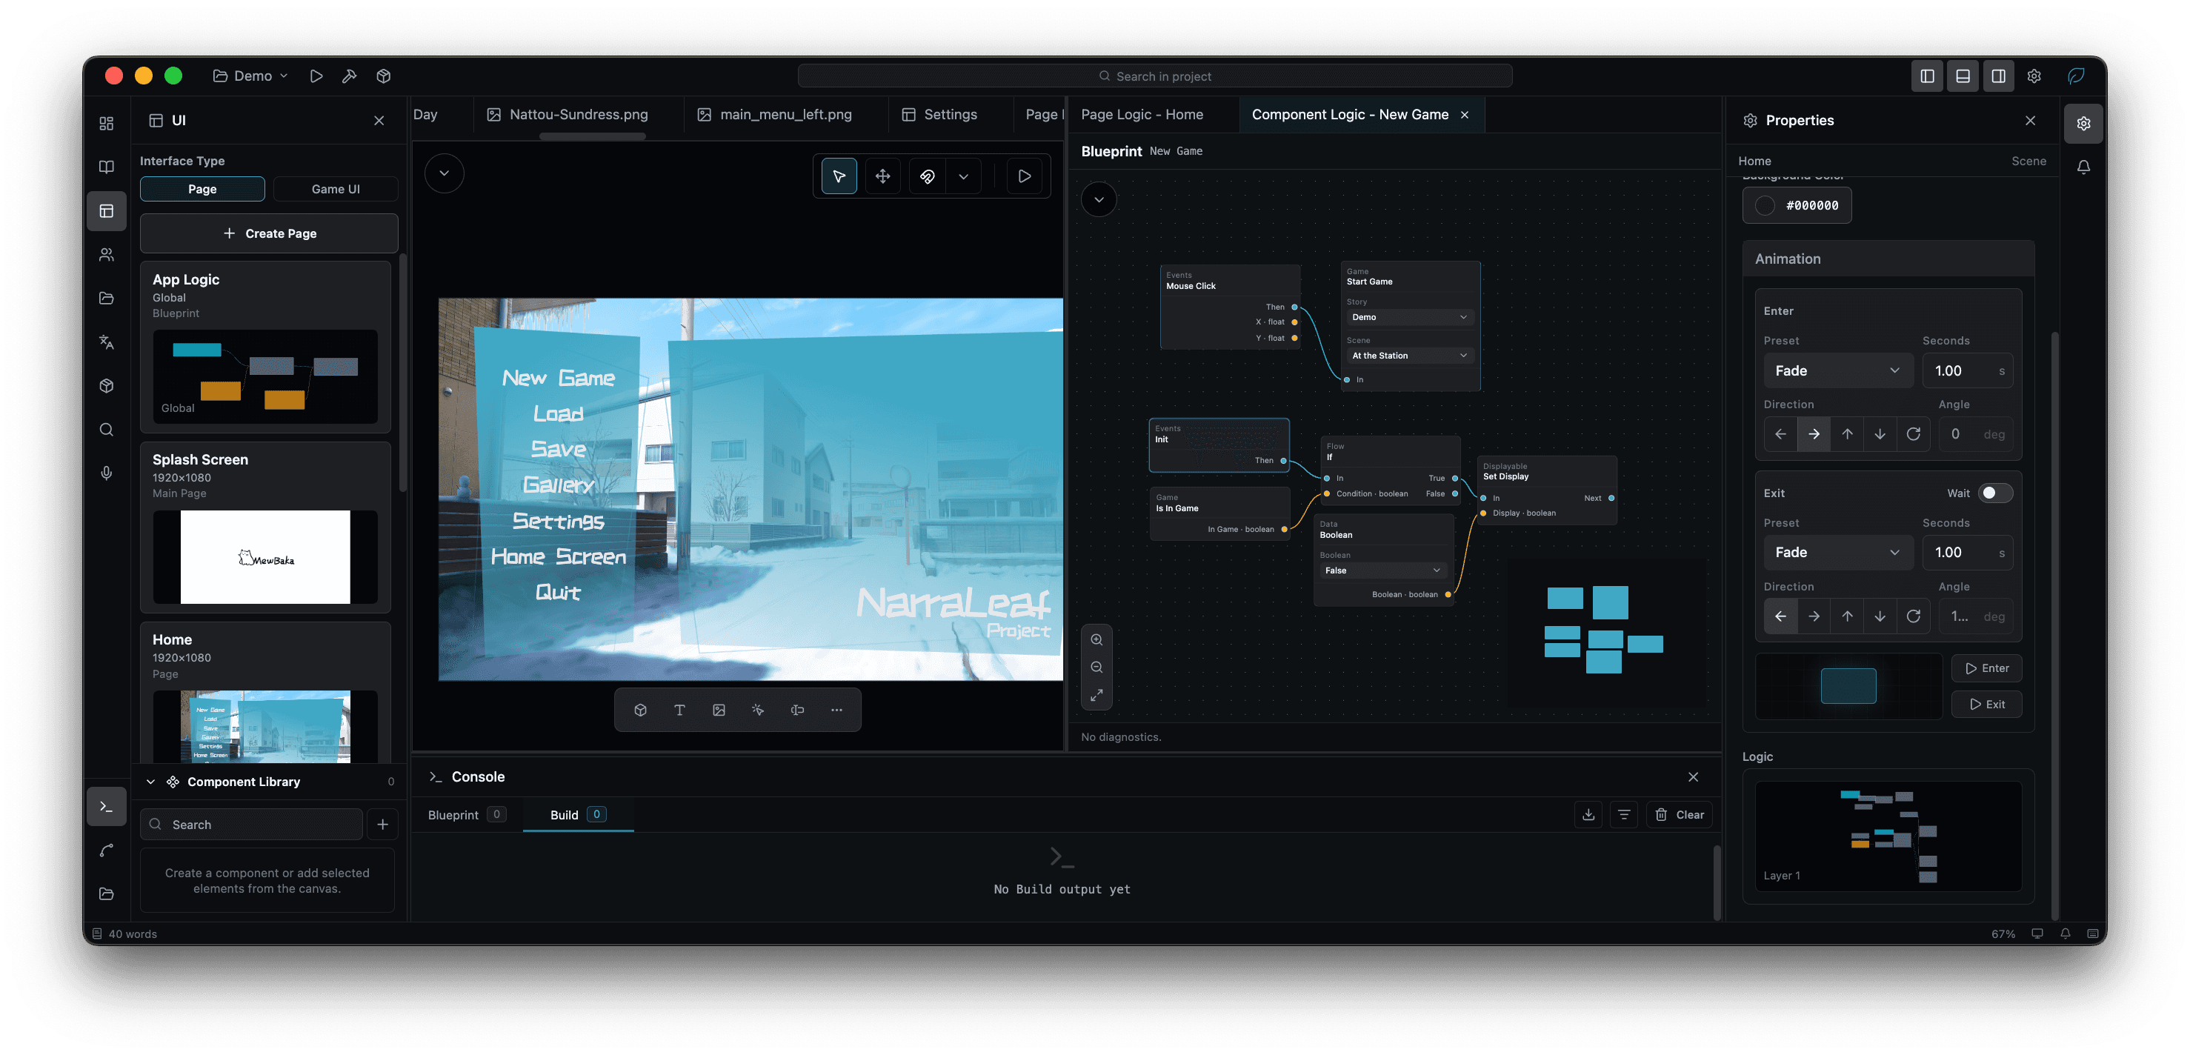2190x1055 pixels.
Task: Insert an image element from canvas bottom toolbar
Action: coord(719,710)
